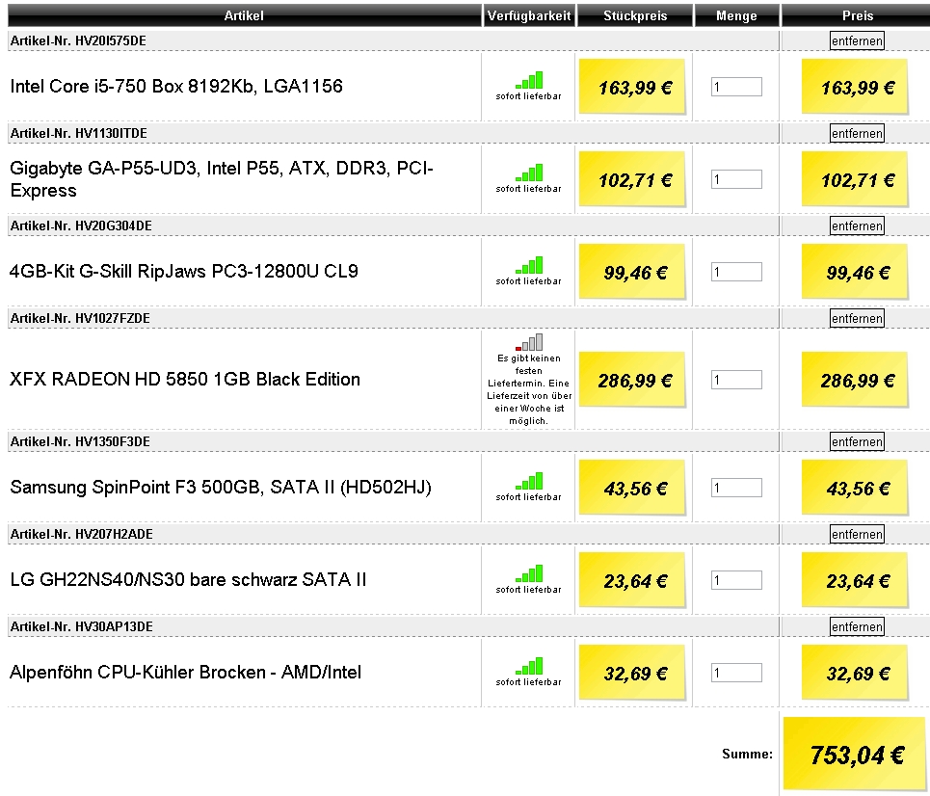The width and height of the screenshot is (930, 796).
Task: Remove article HV1027FZDE using entfernen
Action: [x=857, y=319]
